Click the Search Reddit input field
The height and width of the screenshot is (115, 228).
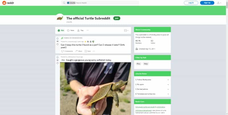click(107, 3)
